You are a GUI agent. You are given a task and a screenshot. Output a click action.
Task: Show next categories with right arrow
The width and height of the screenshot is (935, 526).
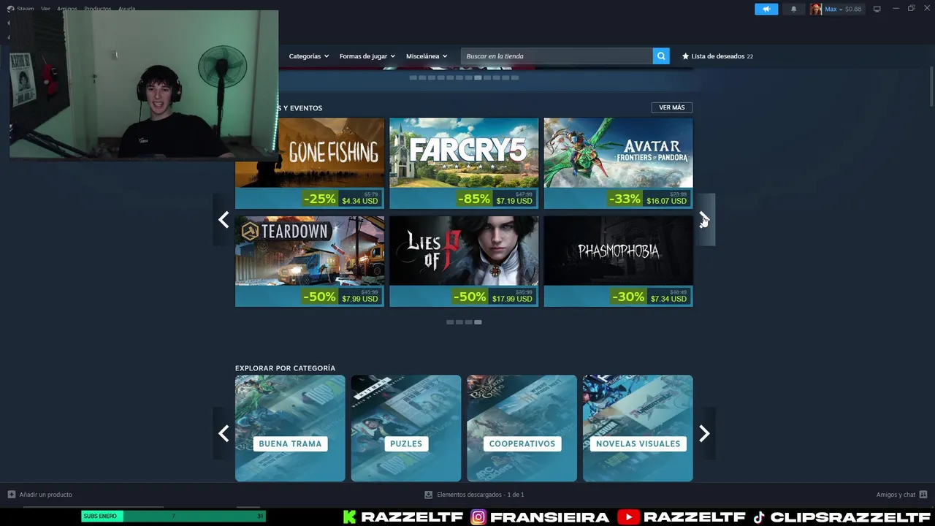(x=704, y=434)
